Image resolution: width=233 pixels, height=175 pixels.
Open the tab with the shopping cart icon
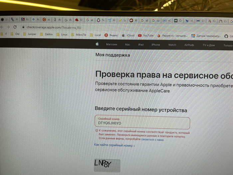pyautogui.click(x=189, y=21)
